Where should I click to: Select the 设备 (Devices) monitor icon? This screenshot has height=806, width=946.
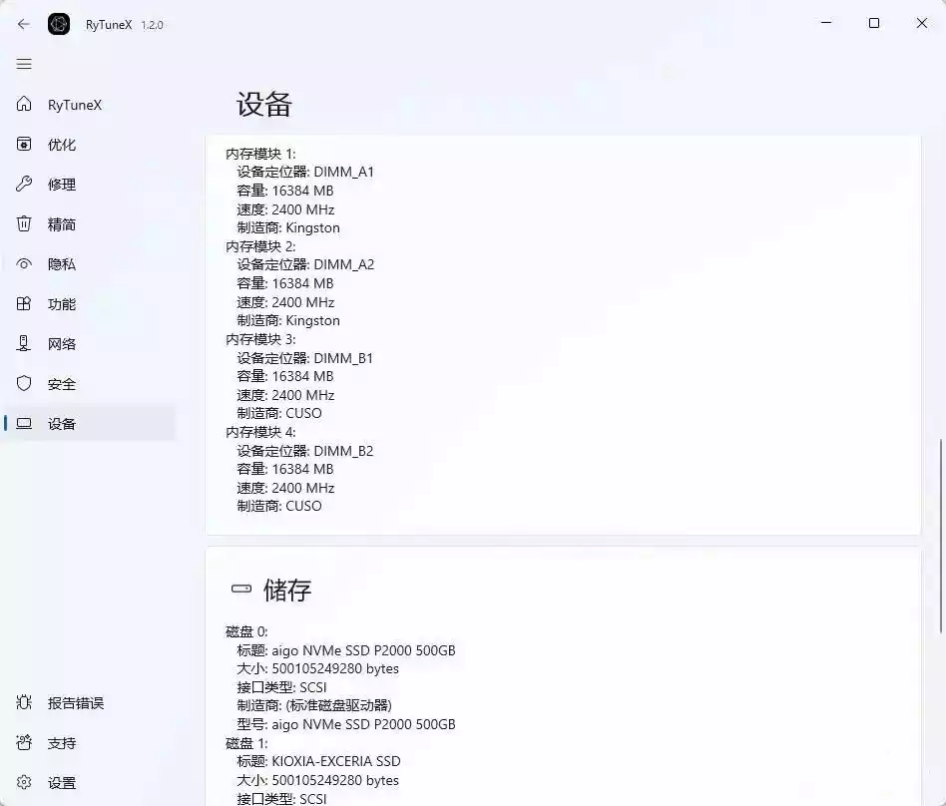click(x=24, y=423)
